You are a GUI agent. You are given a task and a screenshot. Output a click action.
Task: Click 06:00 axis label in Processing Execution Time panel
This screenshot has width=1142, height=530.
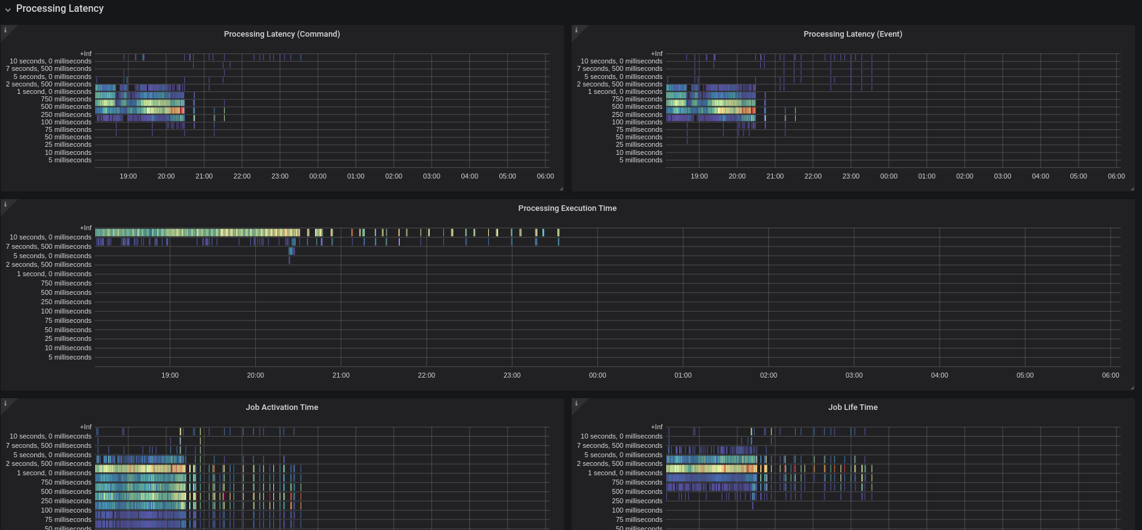click(x=1110, y=375)
